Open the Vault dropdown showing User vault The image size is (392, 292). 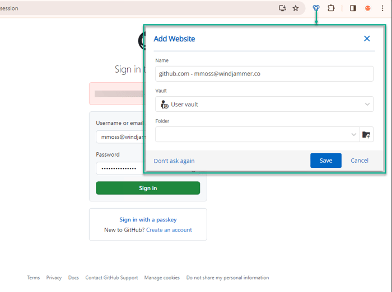(x=264, y=104)
